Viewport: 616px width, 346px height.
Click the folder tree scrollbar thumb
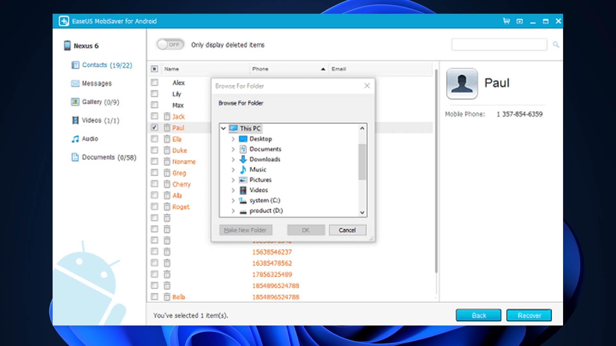point(362,162)
